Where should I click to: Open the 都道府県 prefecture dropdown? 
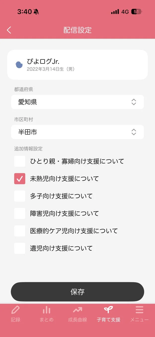(77, 102)
